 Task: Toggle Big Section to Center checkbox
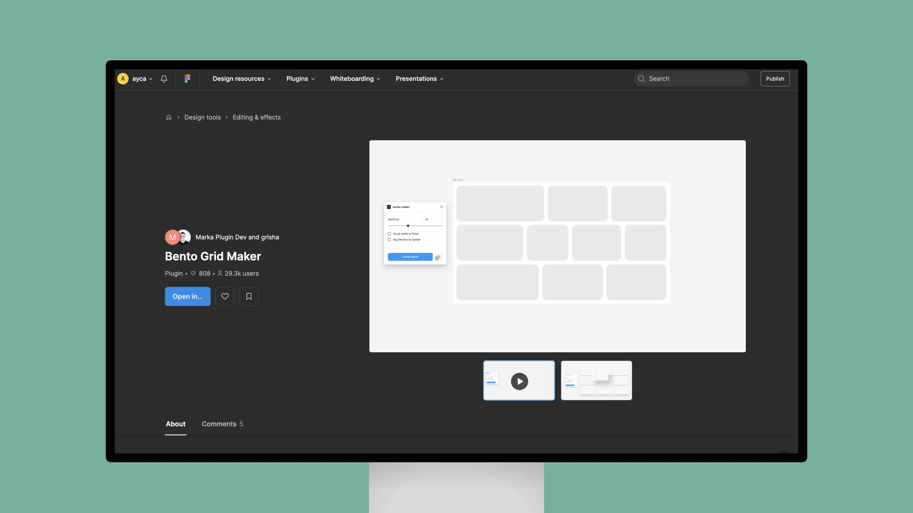point(390,240)
